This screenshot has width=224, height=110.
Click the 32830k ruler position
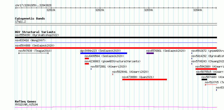(x=149, y=10)
